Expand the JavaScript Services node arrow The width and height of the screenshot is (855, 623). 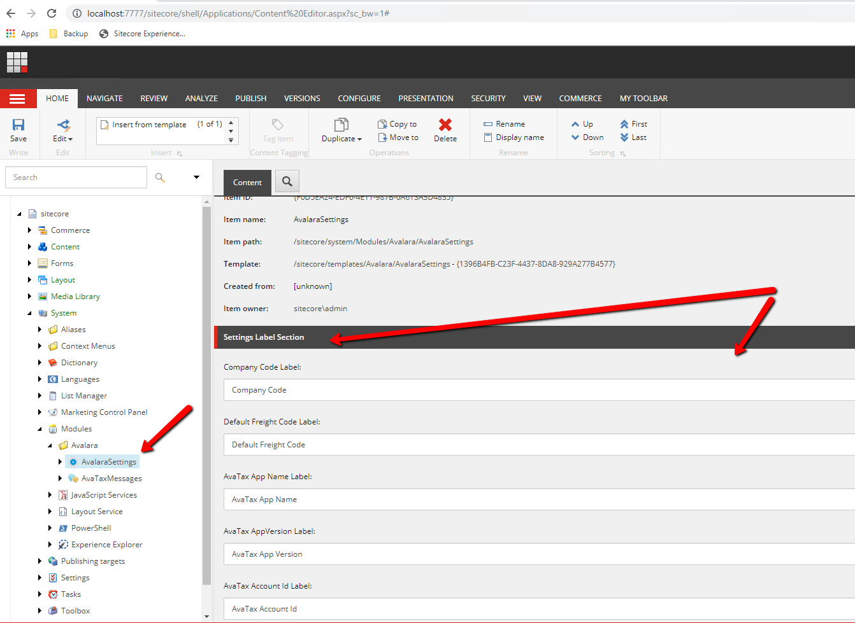[50, 495]
